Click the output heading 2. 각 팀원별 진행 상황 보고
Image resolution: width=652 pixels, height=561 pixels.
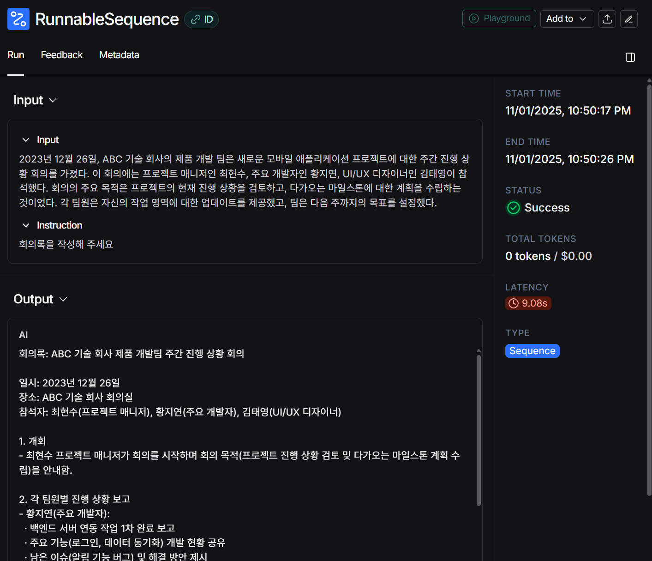click(75, 499)
